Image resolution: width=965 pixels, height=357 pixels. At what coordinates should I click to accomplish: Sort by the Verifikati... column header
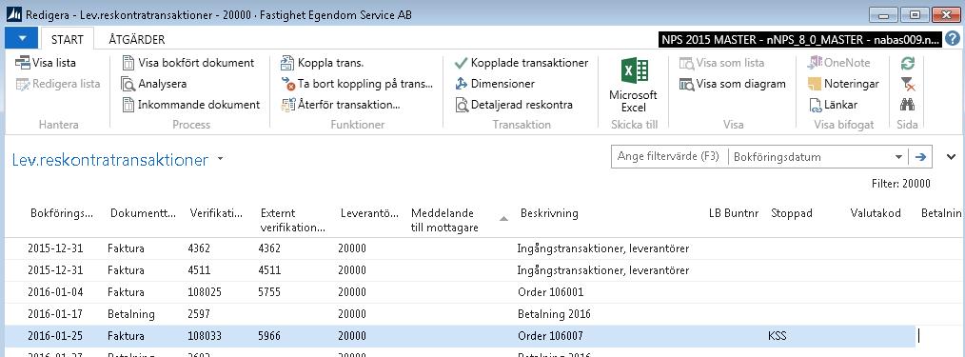[x=216, y=213]
